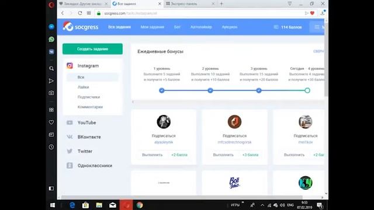374x210 pixels.
Task: Open the sidebar search icon
Action: click(x=51, y=69)
